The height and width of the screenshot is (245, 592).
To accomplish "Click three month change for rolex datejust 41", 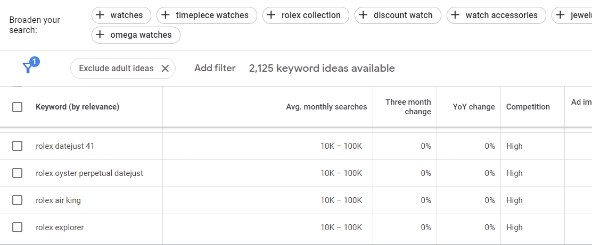I will coord(426,146).
